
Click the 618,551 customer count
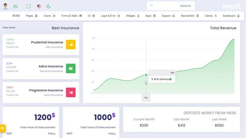(10, 43)
